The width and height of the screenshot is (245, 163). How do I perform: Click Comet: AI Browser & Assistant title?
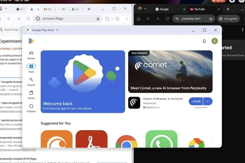(x=163, y=99)
